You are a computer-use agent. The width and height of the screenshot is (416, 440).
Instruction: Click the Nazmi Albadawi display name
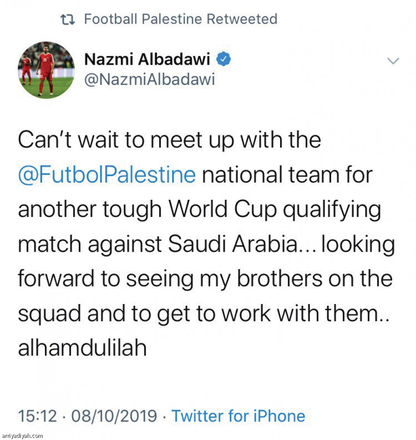[x=147, y=59]
